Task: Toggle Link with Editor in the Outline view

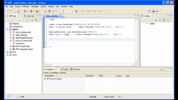Action: click(168, 20)
